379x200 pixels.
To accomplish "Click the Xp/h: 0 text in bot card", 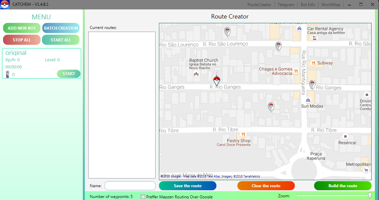I will pos(13,60).
